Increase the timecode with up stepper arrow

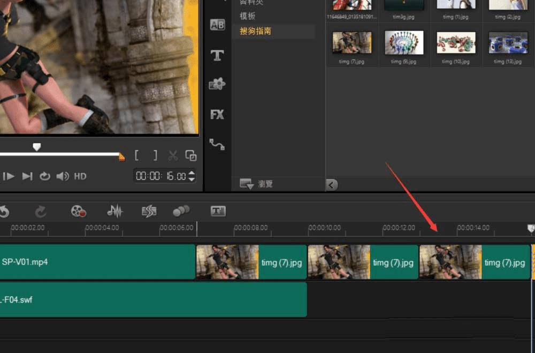(x=192, y=172)
